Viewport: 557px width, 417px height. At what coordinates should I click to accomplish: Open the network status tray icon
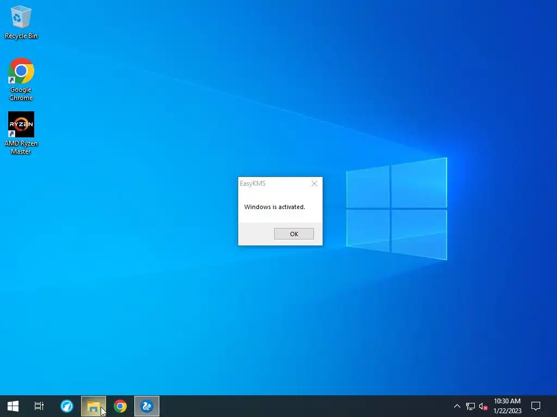[x=471, y=406]
